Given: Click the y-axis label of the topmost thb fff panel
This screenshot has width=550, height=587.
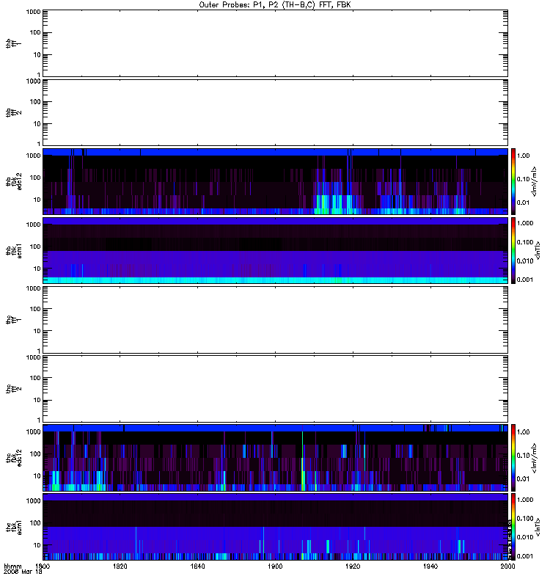Looking at the screenshot, I should (x=14, y=43).
